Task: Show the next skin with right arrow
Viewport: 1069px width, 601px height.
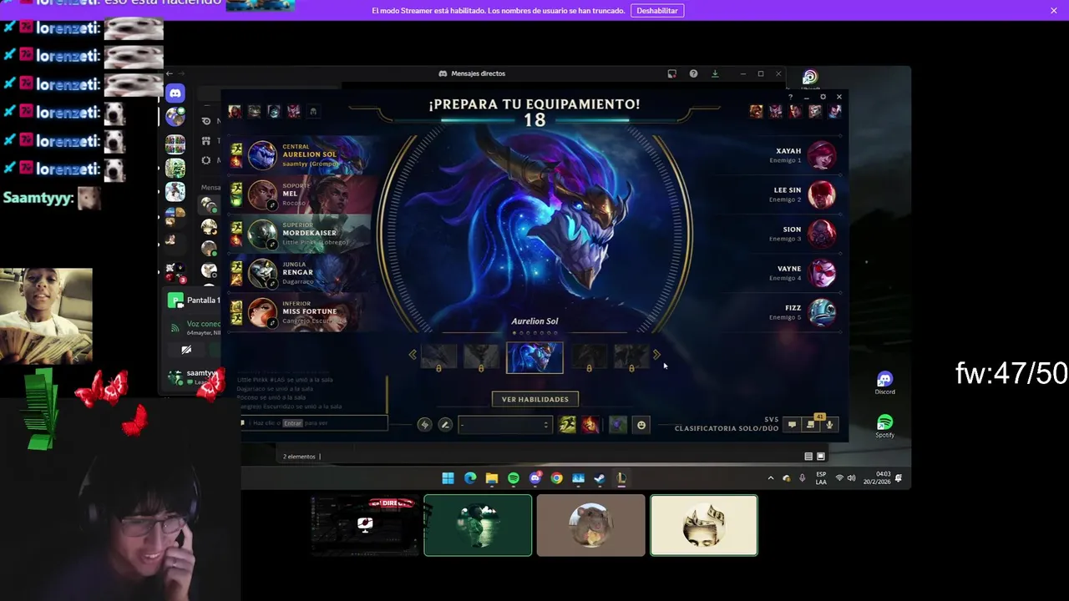Action: click(656, 356)
